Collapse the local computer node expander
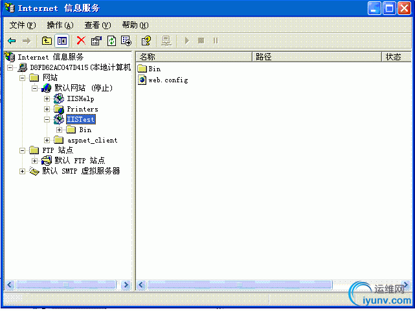 (10, 67)
